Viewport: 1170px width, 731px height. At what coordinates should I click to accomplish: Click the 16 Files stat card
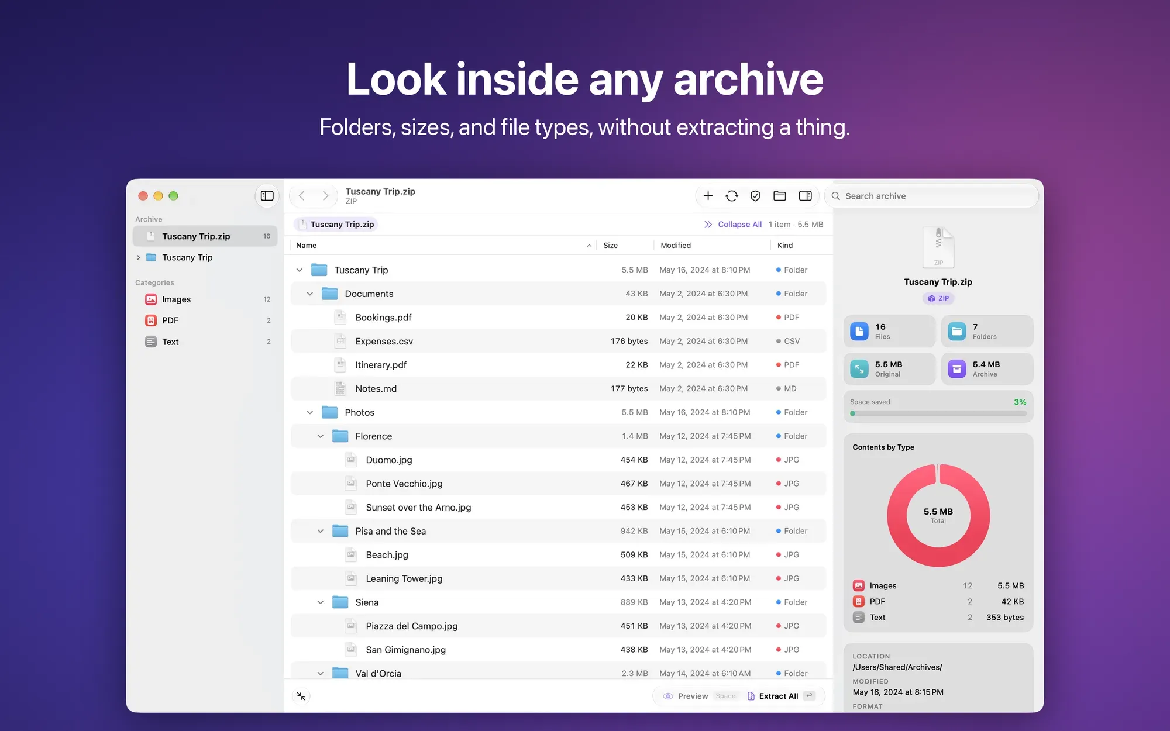889,332
